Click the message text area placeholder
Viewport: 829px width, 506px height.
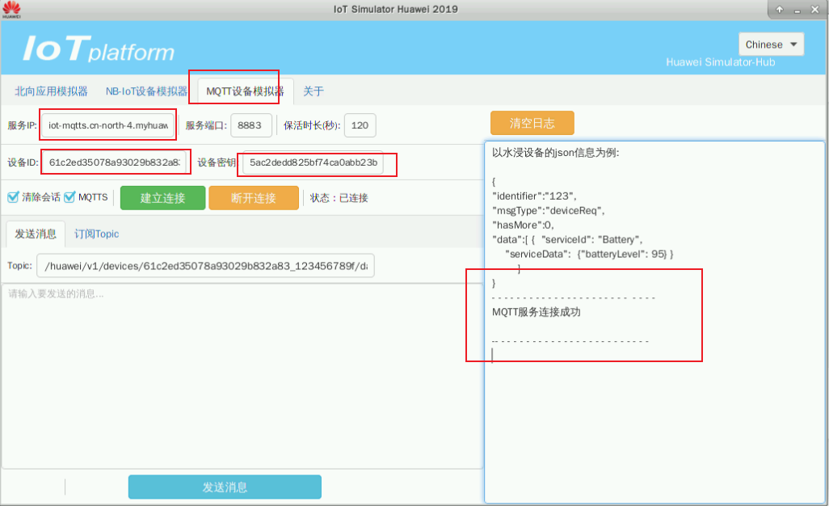[56, 294]
